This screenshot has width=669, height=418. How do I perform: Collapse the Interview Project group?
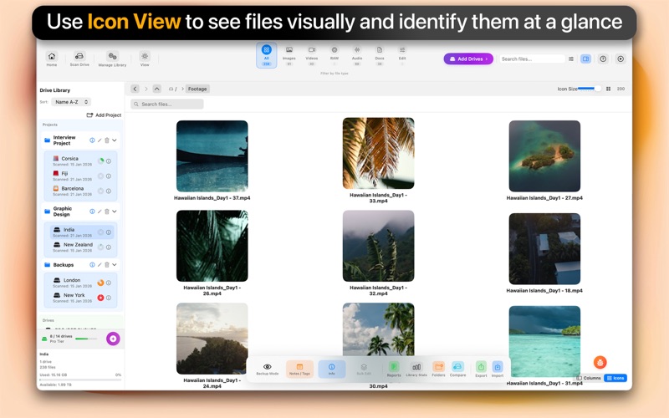coord(115,140)
